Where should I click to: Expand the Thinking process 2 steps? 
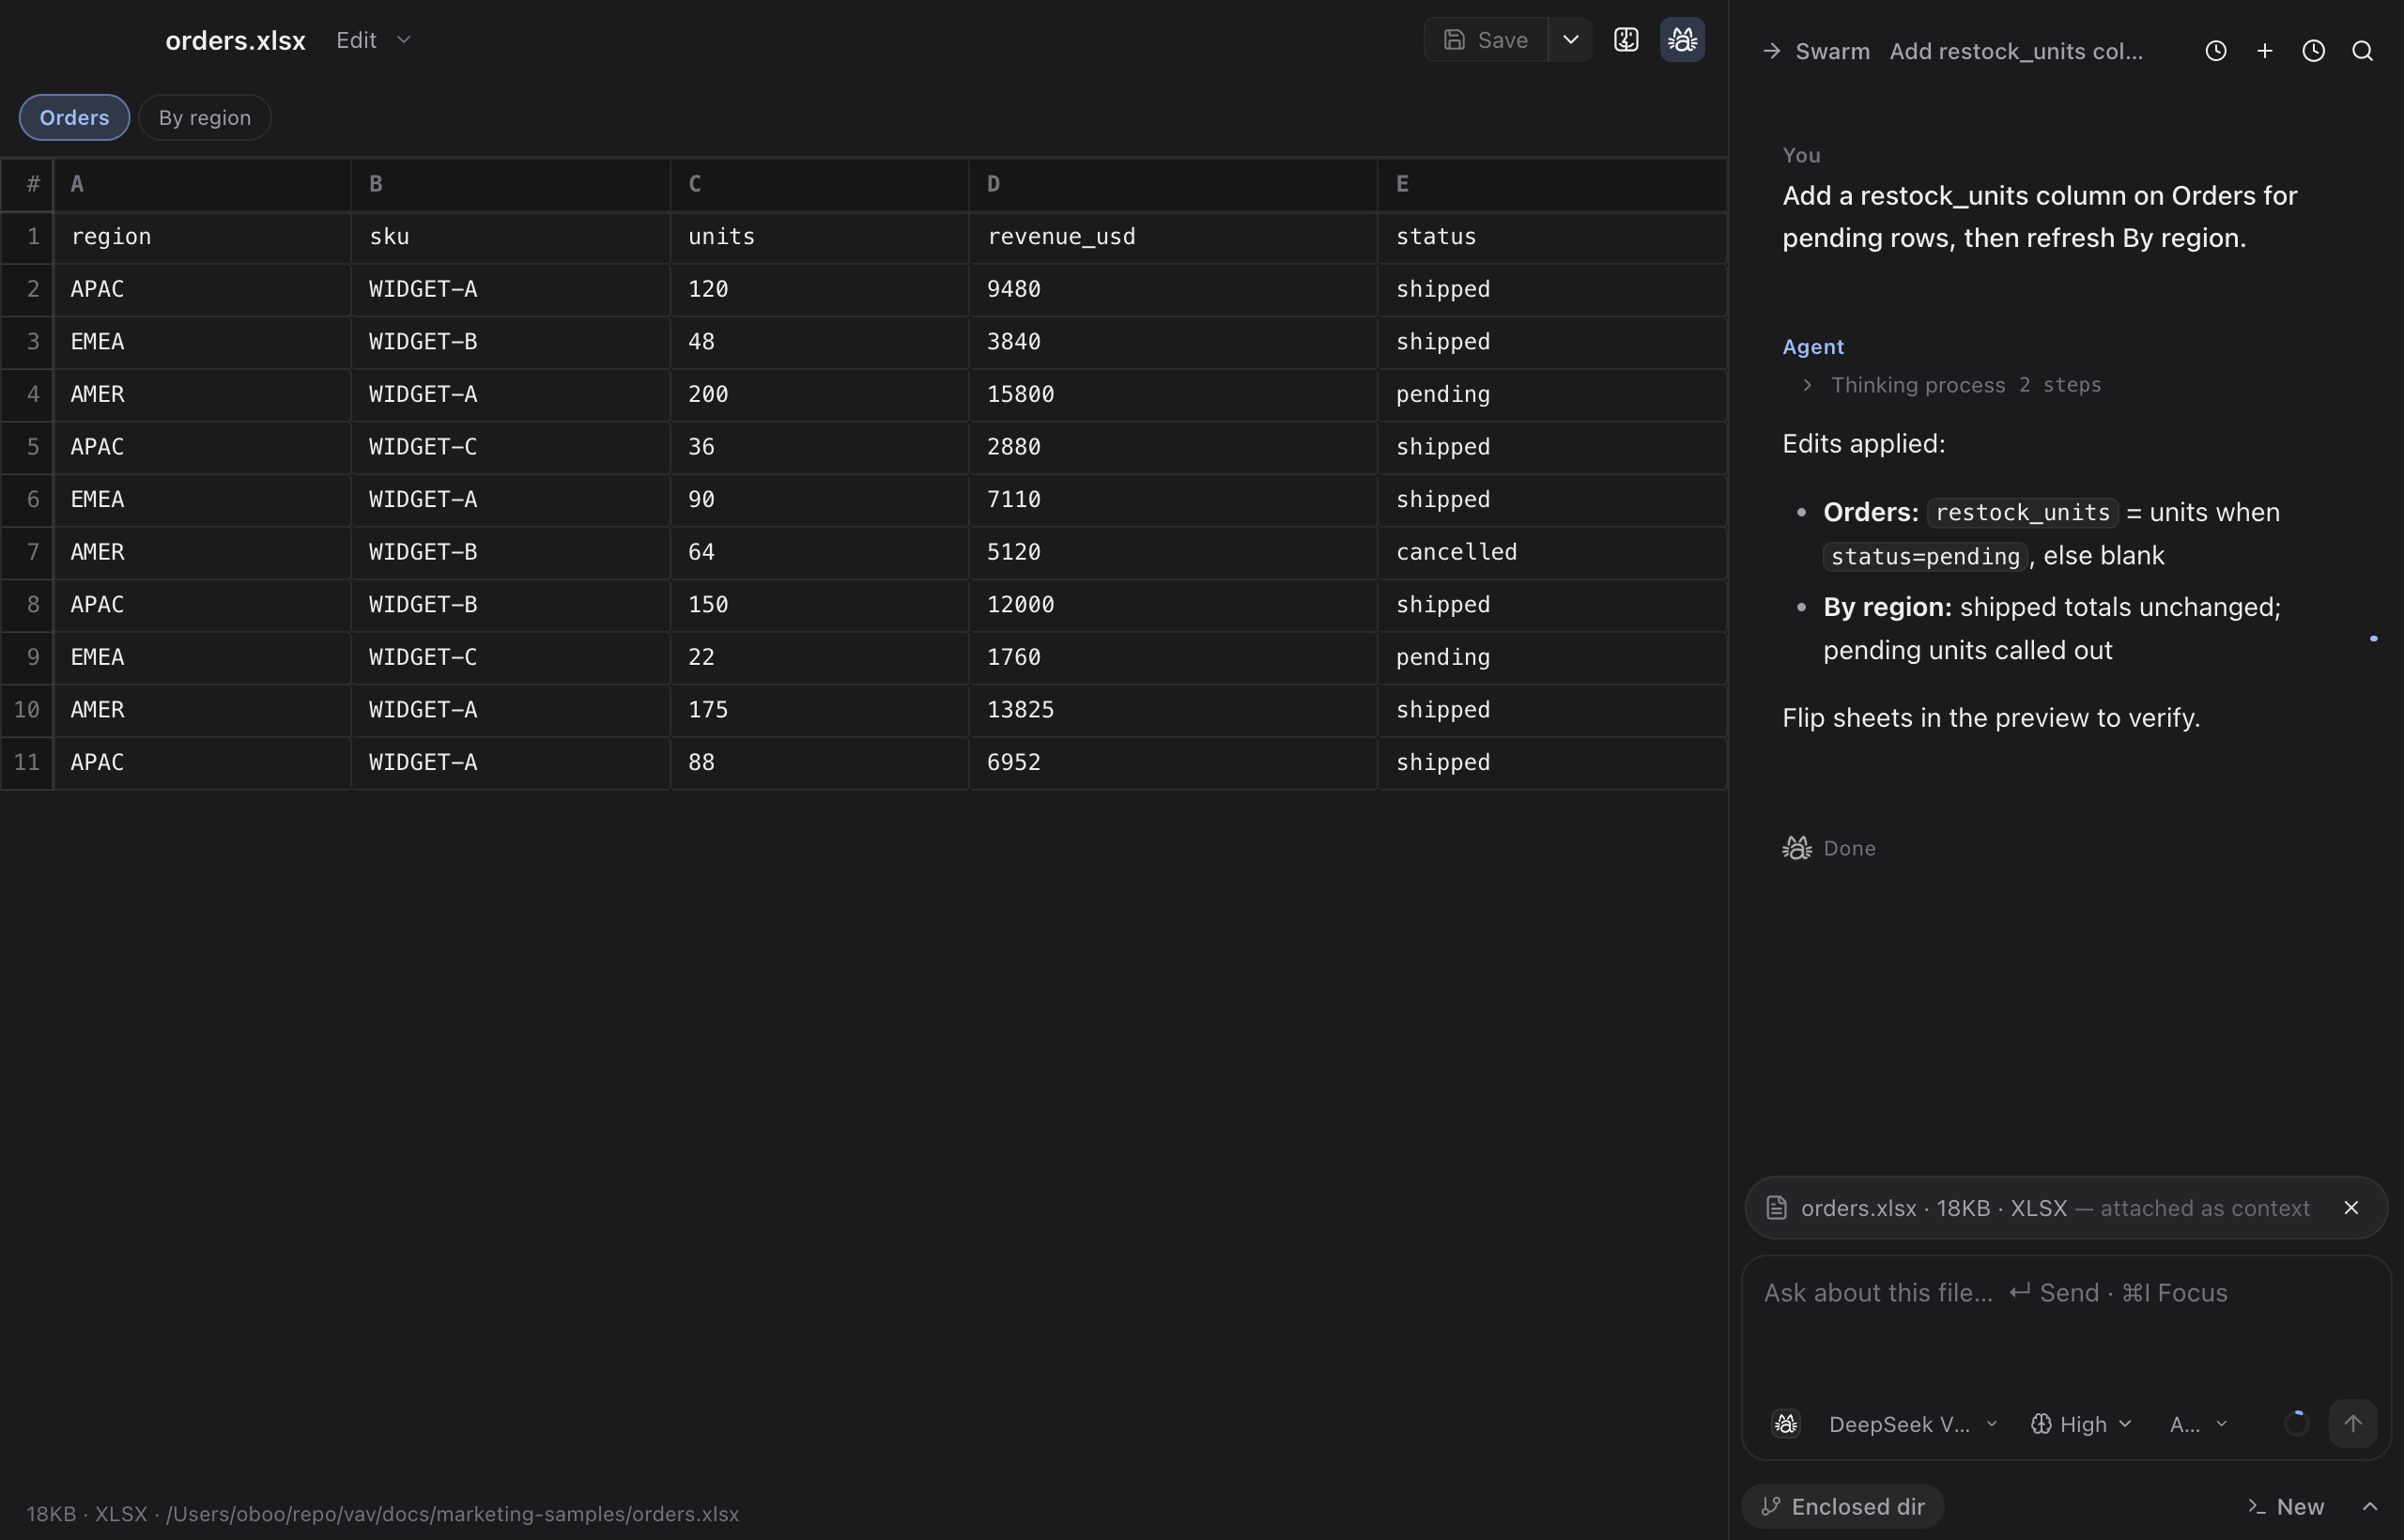[x=1951, y=385]
